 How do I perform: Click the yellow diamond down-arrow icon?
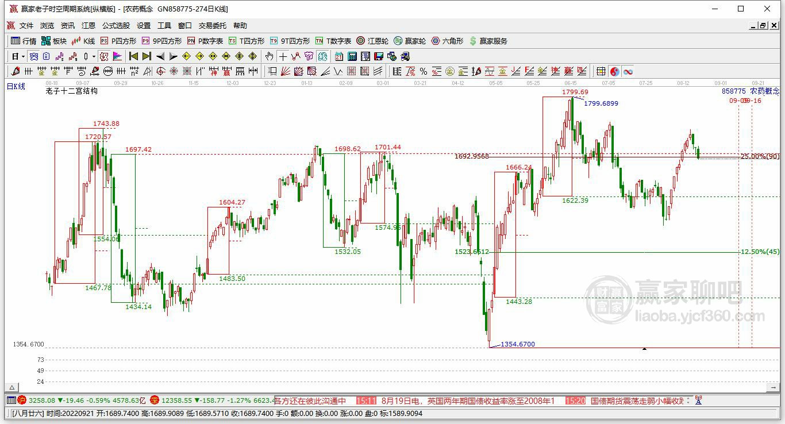coord(252,56)
